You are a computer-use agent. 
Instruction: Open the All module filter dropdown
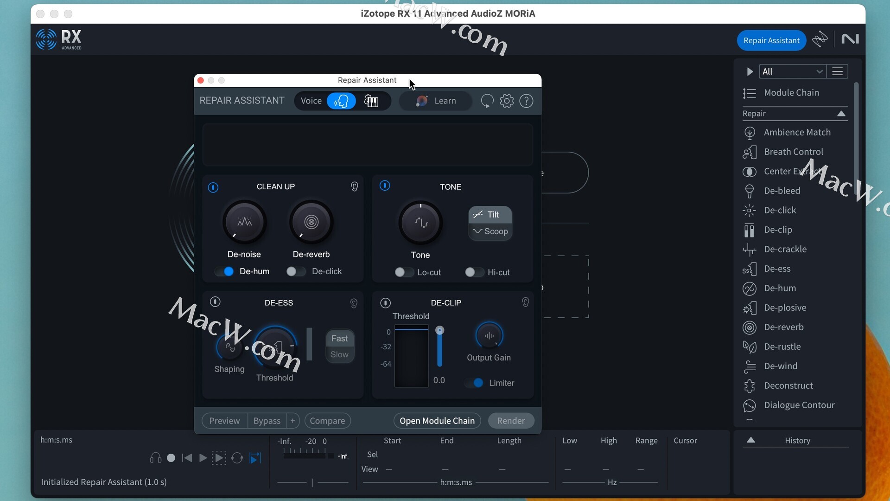[792, 71]
